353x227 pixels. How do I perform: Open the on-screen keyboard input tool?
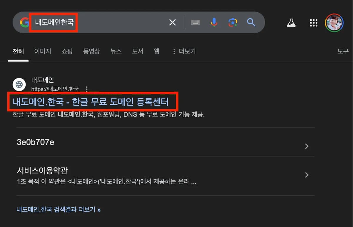click(x=195, y=22)
